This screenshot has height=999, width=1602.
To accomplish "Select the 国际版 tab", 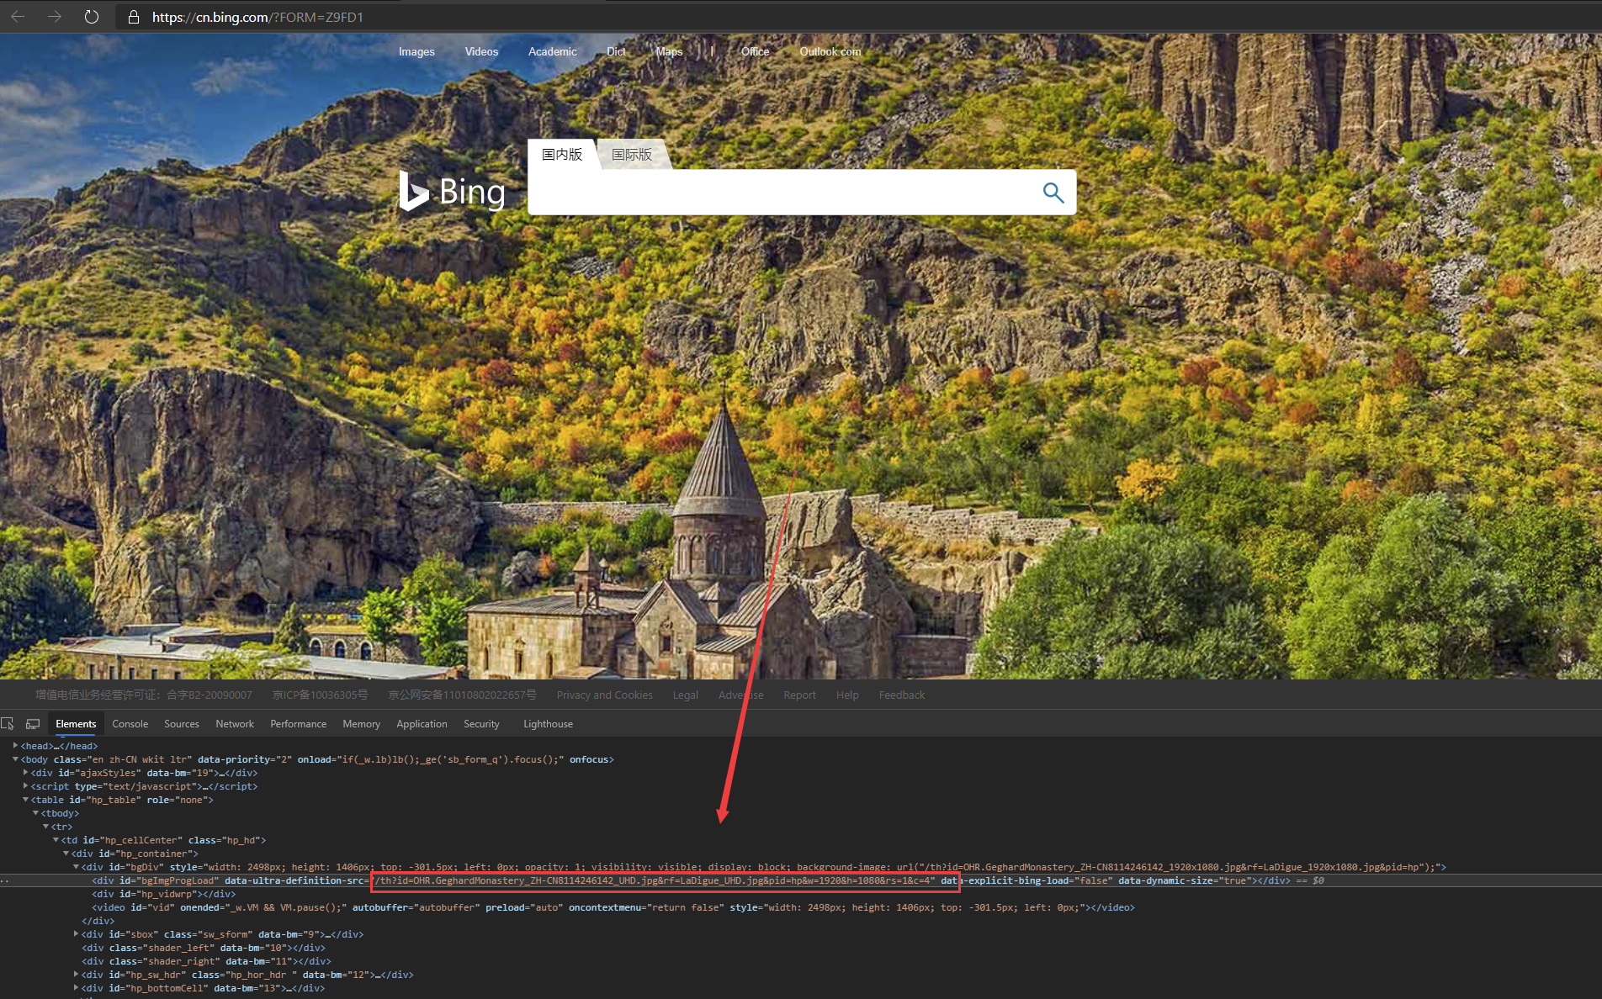I will click(632, 154).
